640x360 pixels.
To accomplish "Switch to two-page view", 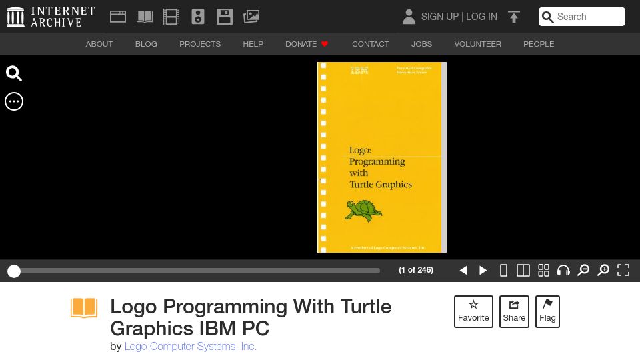I will point(523,270).
